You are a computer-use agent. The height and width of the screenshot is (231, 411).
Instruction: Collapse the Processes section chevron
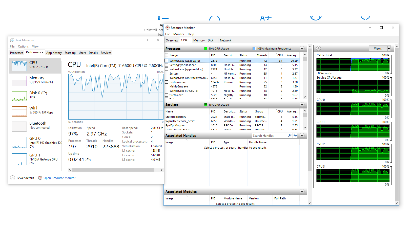[302, 48]
